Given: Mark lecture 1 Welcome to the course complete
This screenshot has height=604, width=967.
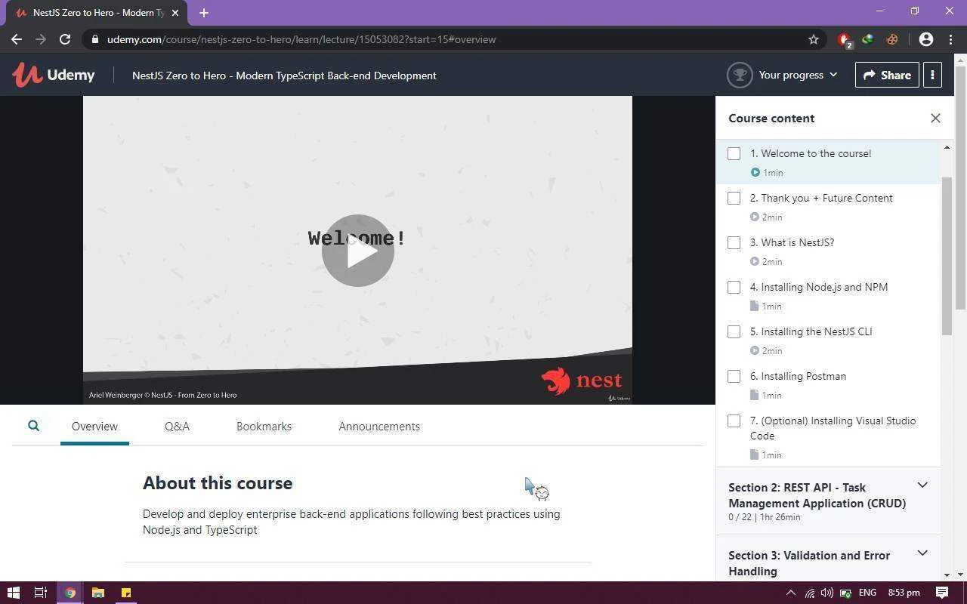Looking at the screenshot, I should [x=734, y=154].
